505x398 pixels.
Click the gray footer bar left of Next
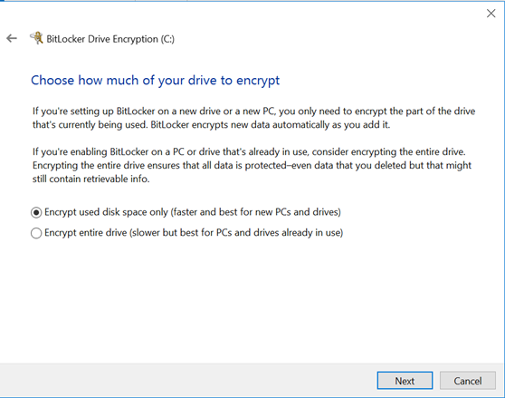[188, 381]
